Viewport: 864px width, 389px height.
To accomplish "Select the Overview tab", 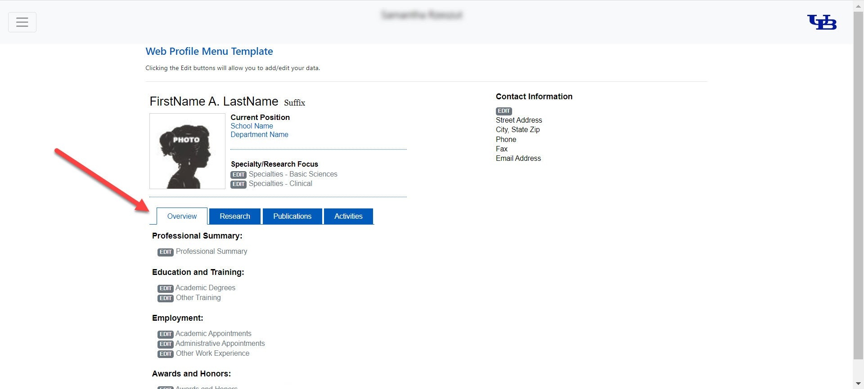I will point(182,216).
